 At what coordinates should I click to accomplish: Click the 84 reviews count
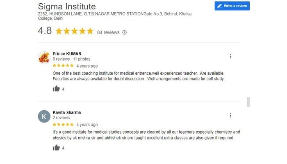[108, 32]
